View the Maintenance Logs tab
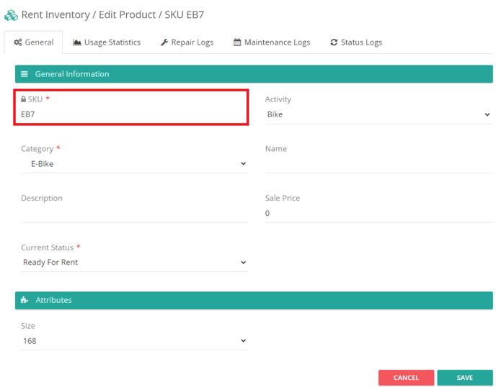 [272, 42]
